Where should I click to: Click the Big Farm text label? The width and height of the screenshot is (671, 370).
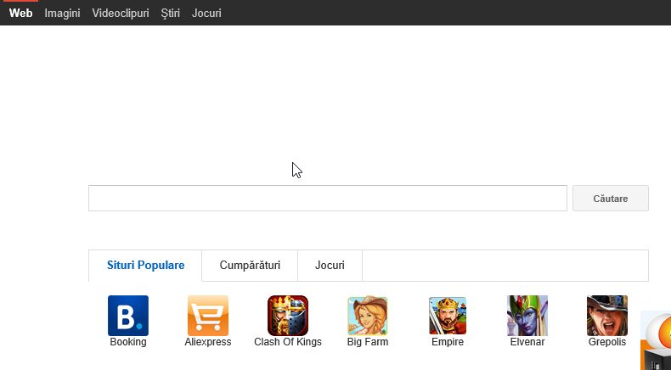point(368,342)
